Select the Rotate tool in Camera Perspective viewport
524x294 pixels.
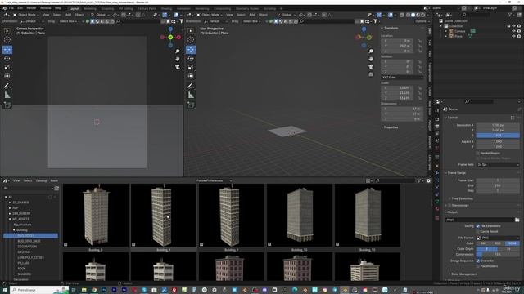pyautogui.click(x=7, y=58)
